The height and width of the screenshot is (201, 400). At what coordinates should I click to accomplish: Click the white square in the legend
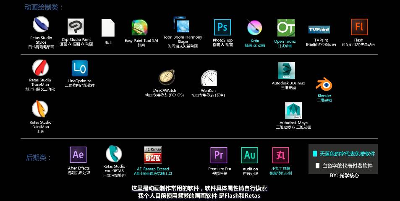(x=317, y=166)
